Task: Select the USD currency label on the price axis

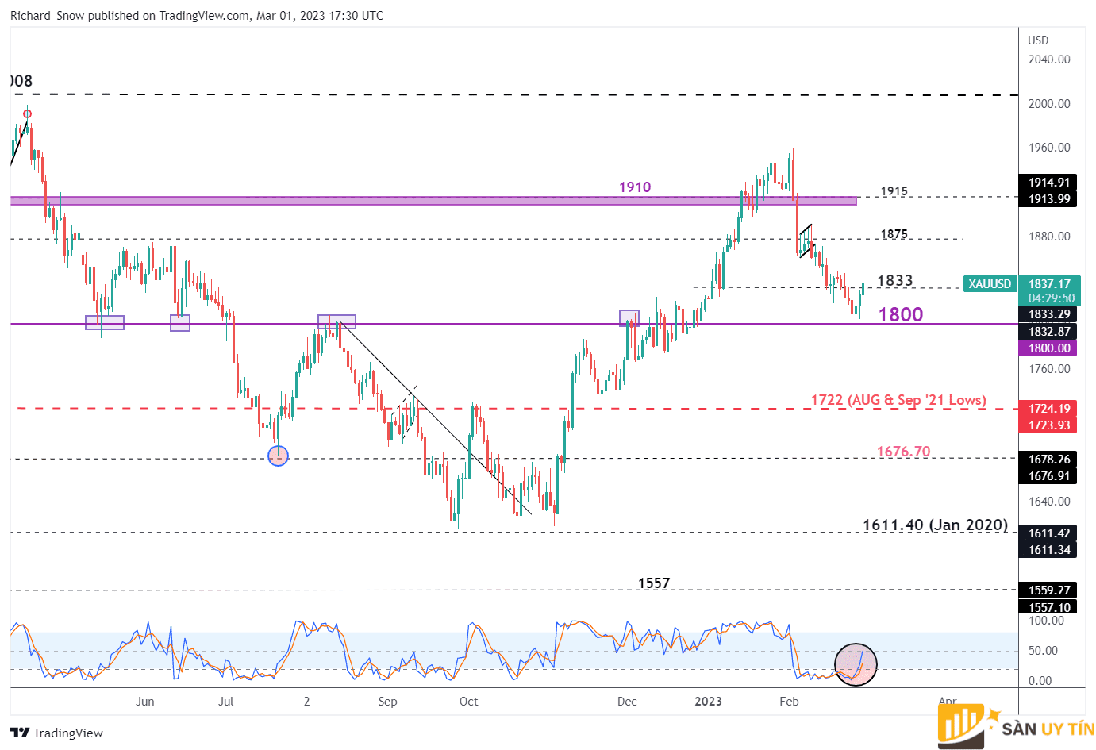Action: 1038,40
